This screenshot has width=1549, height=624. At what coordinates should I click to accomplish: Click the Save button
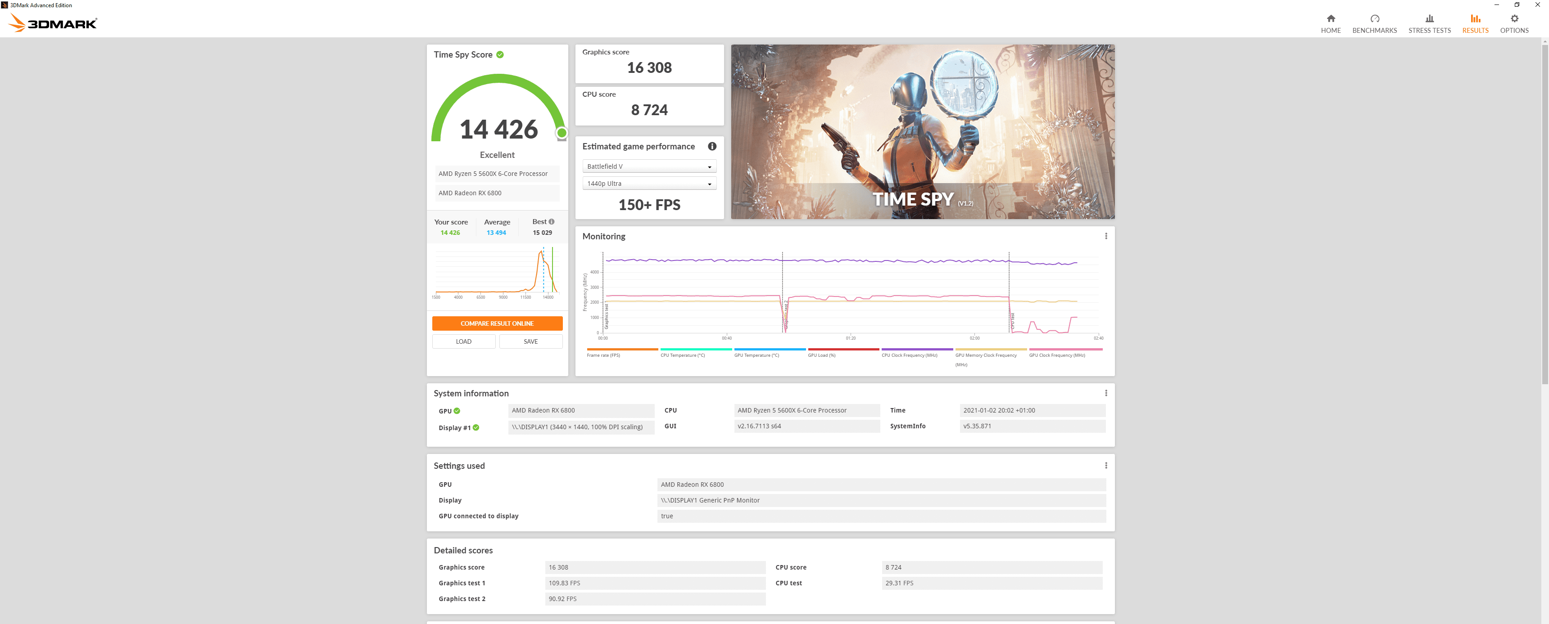coord(530,342)
